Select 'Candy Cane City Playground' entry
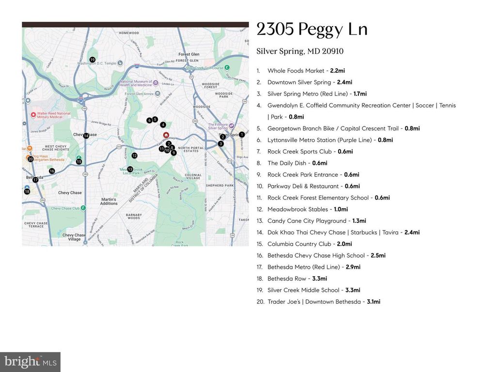482x372 pixels. 311,221
